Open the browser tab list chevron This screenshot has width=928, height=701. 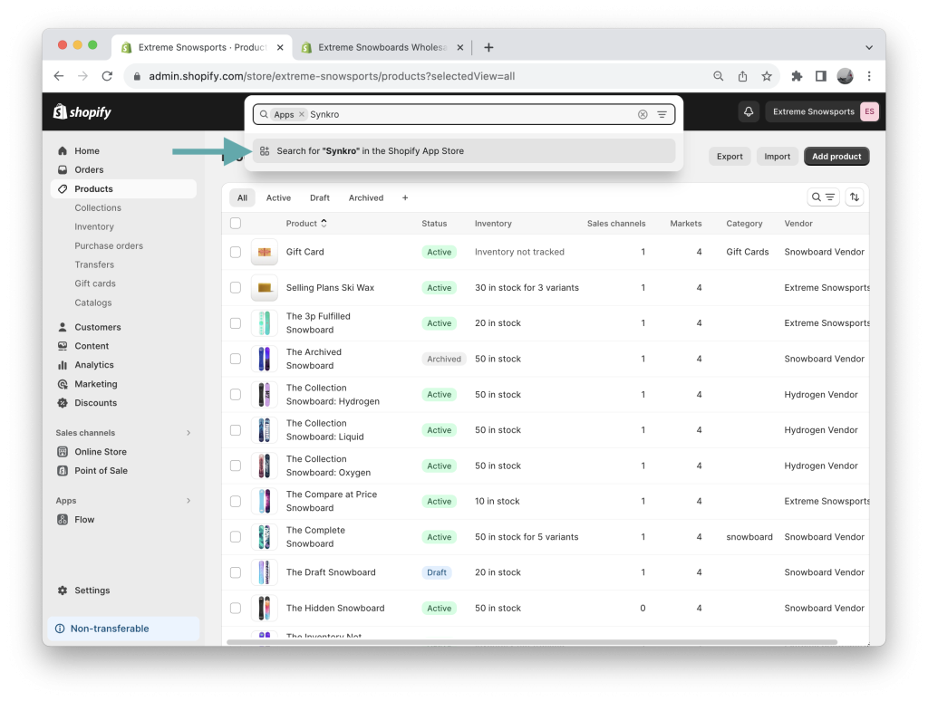pyautogui.click(x=868, y=47)
